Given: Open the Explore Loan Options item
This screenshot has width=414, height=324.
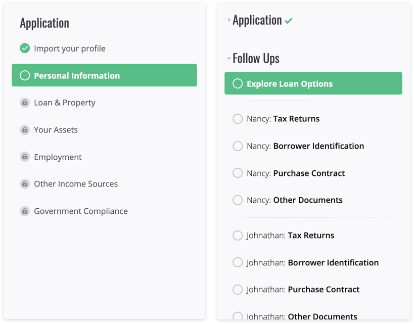Looking at the screenshot, I should tap(313, 83).
